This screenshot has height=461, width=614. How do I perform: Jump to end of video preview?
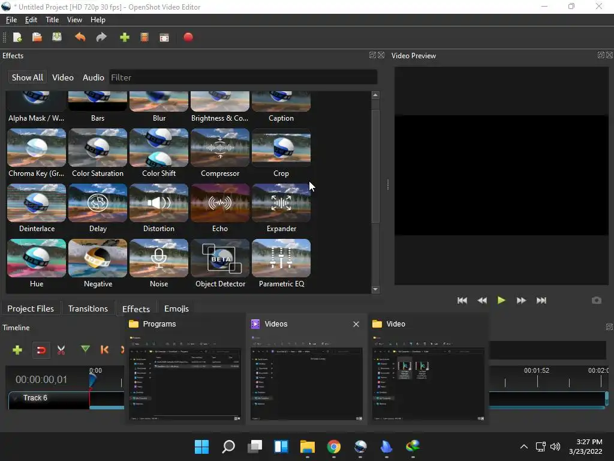pyautogui.click(x=541, y=300)
